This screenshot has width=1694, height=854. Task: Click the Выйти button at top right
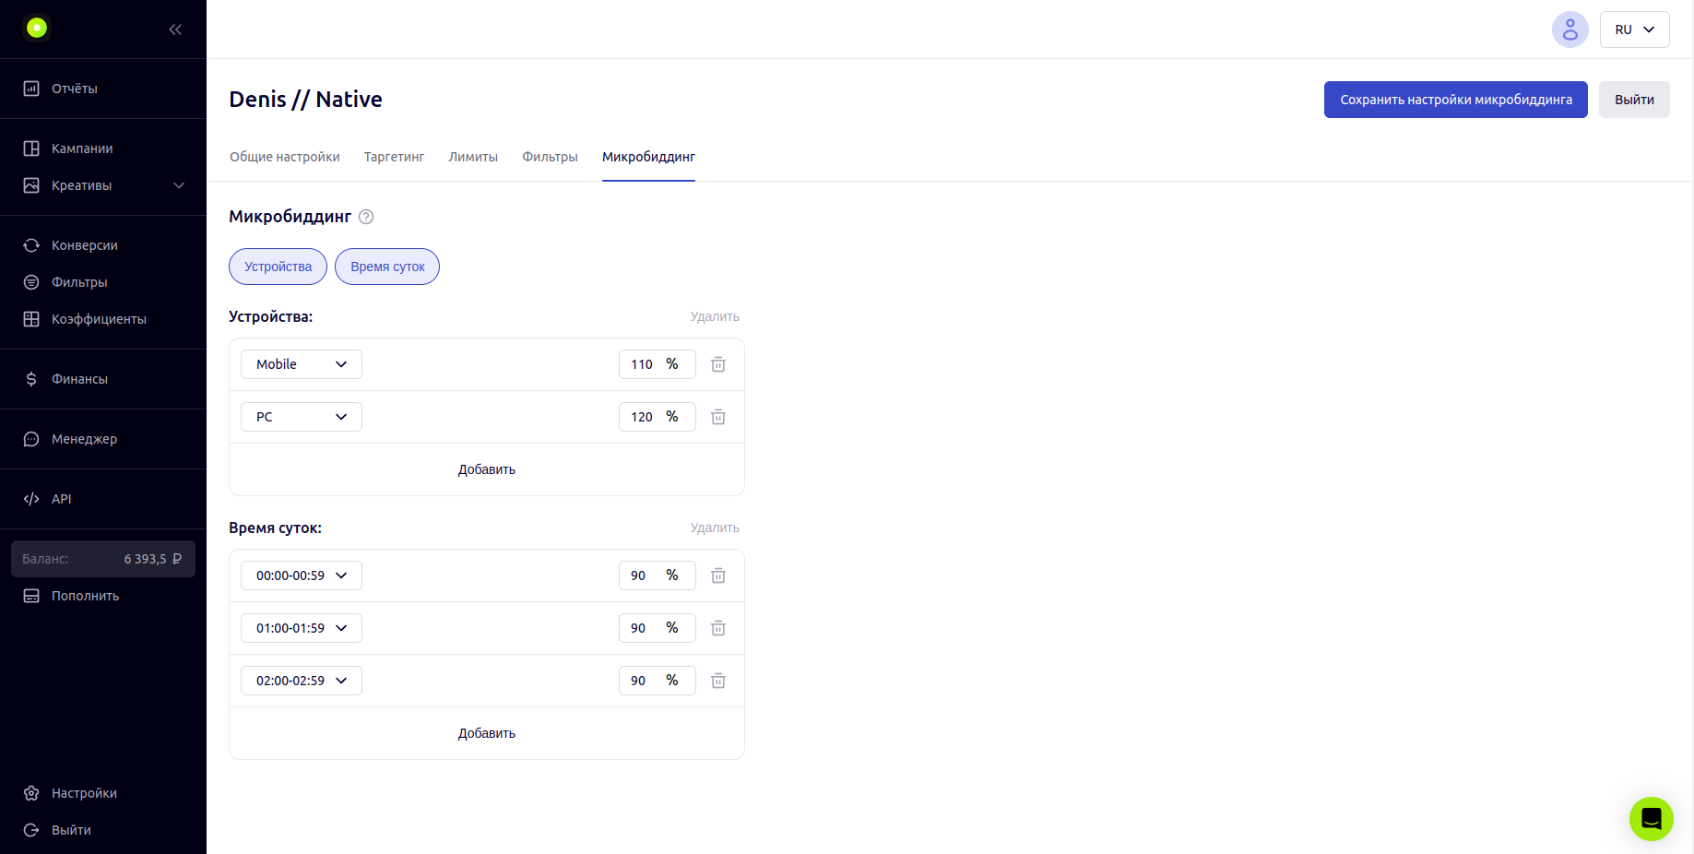[1634, 100]
